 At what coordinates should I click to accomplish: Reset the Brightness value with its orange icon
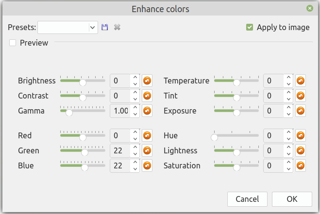pyautogui.click(x=147, y=81)
